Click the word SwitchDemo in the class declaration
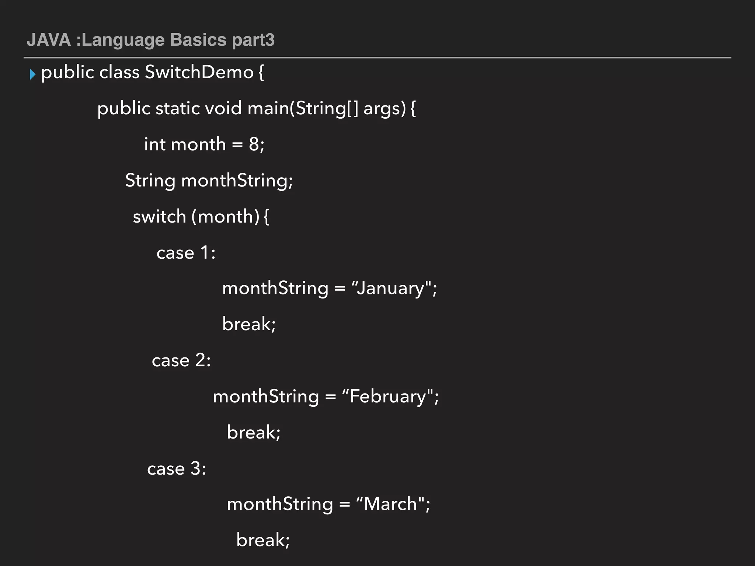755x566 pixels. click(199, 72)
